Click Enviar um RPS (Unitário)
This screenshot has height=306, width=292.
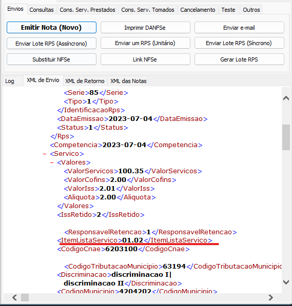tap(145, 43)
